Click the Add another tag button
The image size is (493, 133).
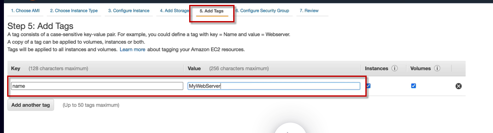tap(31, 105)
